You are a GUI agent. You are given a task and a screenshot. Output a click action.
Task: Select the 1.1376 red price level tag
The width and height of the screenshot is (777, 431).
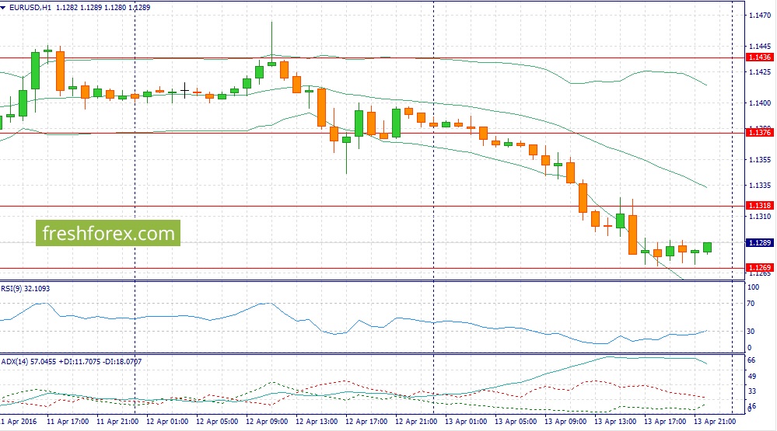(x=758, y=133)
